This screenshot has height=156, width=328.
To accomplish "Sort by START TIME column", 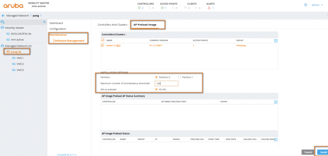I will click(x=214, y=139).
